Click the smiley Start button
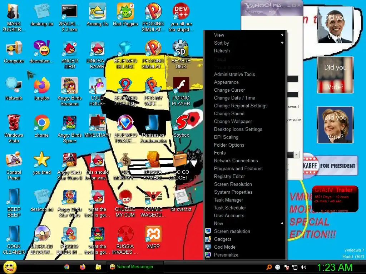The image size is (366, 274). tap(10, 267)
